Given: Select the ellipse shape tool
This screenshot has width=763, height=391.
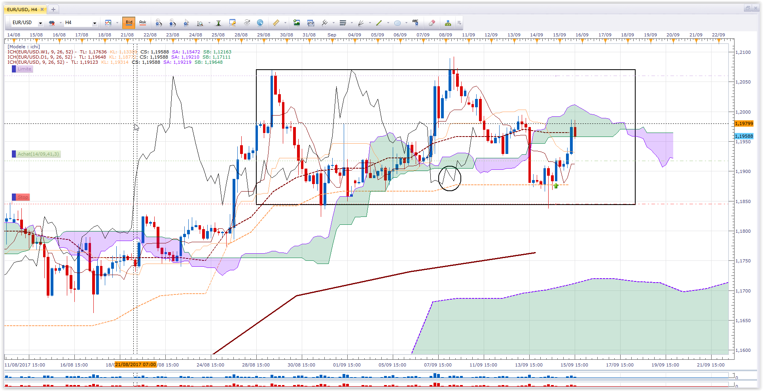Looking at the screenshot, I should pyautogui.click(x=398, y=23).
